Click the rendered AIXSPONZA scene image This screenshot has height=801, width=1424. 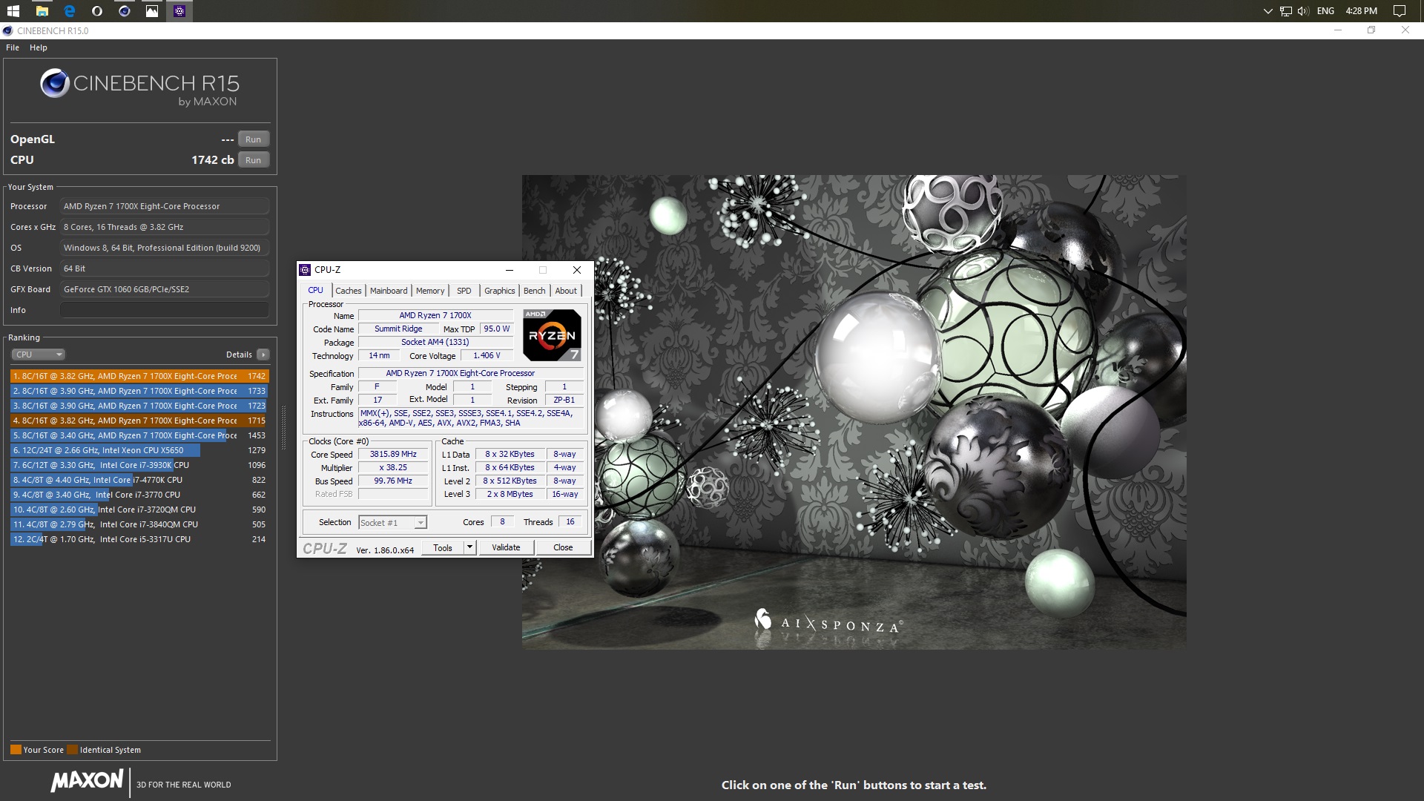[x=854, y=412]
